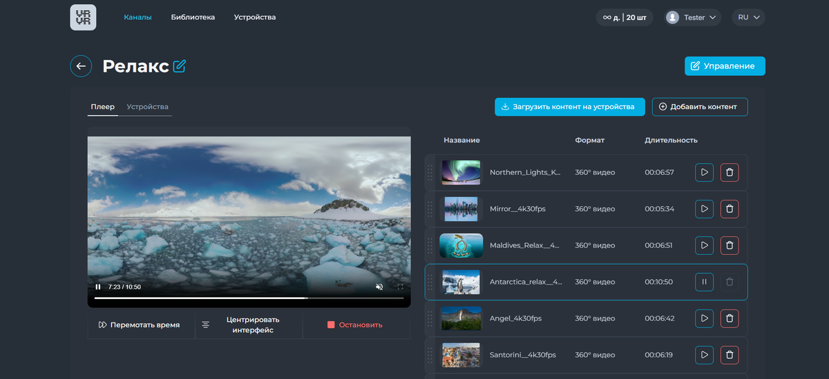This screenshot has height=379, width=829.
Task: Click Добавить контент button
Action: (700, 107)
